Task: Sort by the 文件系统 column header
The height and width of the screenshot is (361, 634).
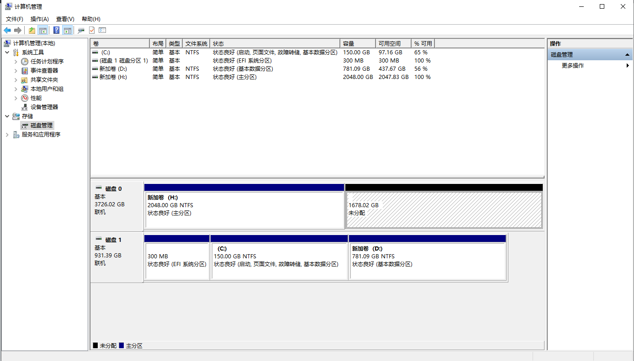Action: [x=196, y=43]
